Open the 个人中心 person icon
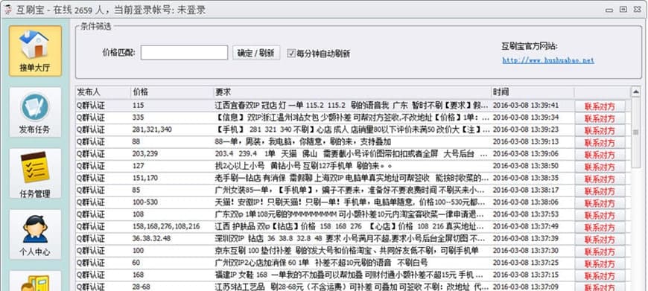The image size is (648, 291). [x=36, y=234]
